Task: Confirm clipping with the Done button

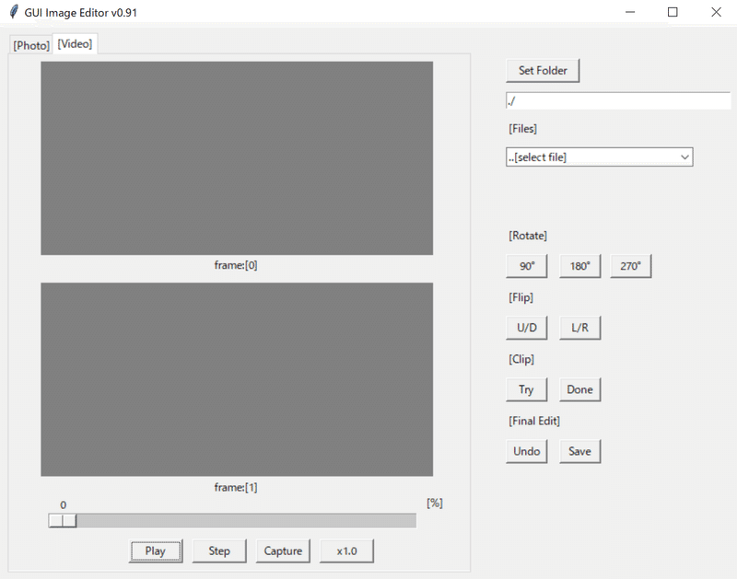Action: pyautogui.click(x=580, y=389)
